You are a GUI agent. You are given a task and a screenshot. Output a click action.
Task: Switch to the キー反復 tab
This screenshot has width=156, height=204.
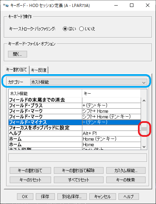[x=39, y=70]
